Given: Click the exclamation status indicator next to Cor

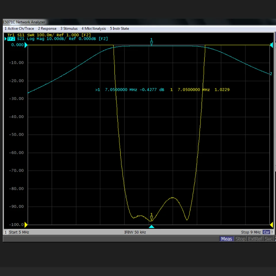Looking at the screenshot, I should coord(272,232).
